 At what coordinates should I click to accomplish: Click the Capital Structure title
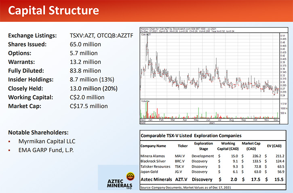(53, 10)
